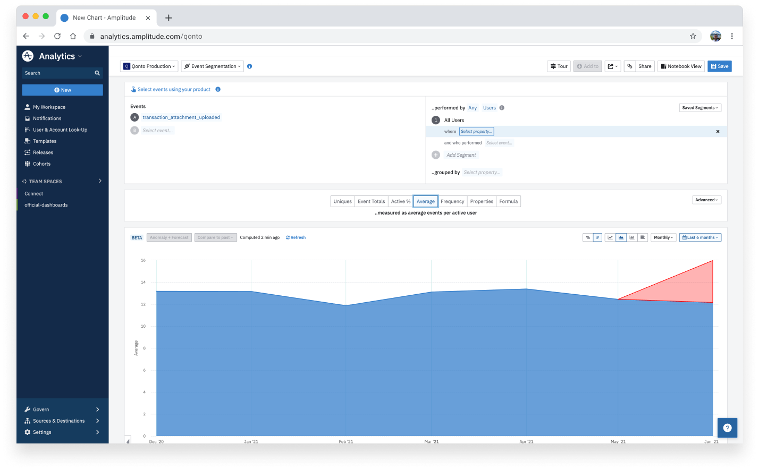Select Average measure tab
The width and height of the screenshot is (759, 470).
pos(426,201)
